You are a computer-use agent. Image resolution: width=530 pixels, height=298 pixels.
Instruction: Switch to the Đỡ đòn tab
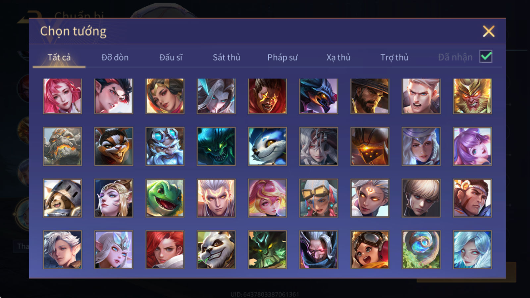point(115,57)
